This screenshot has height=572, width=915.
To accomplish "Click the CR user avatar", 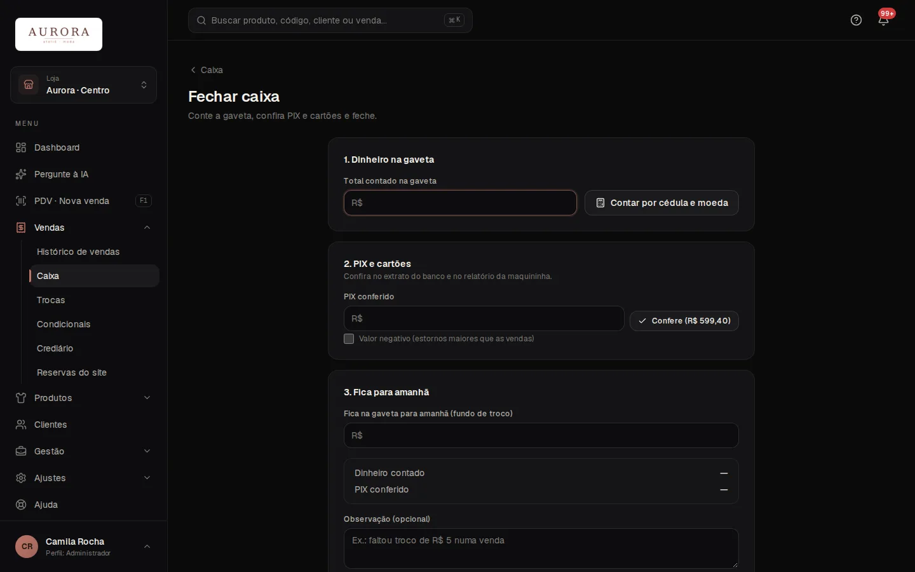I will click(27, 547).
